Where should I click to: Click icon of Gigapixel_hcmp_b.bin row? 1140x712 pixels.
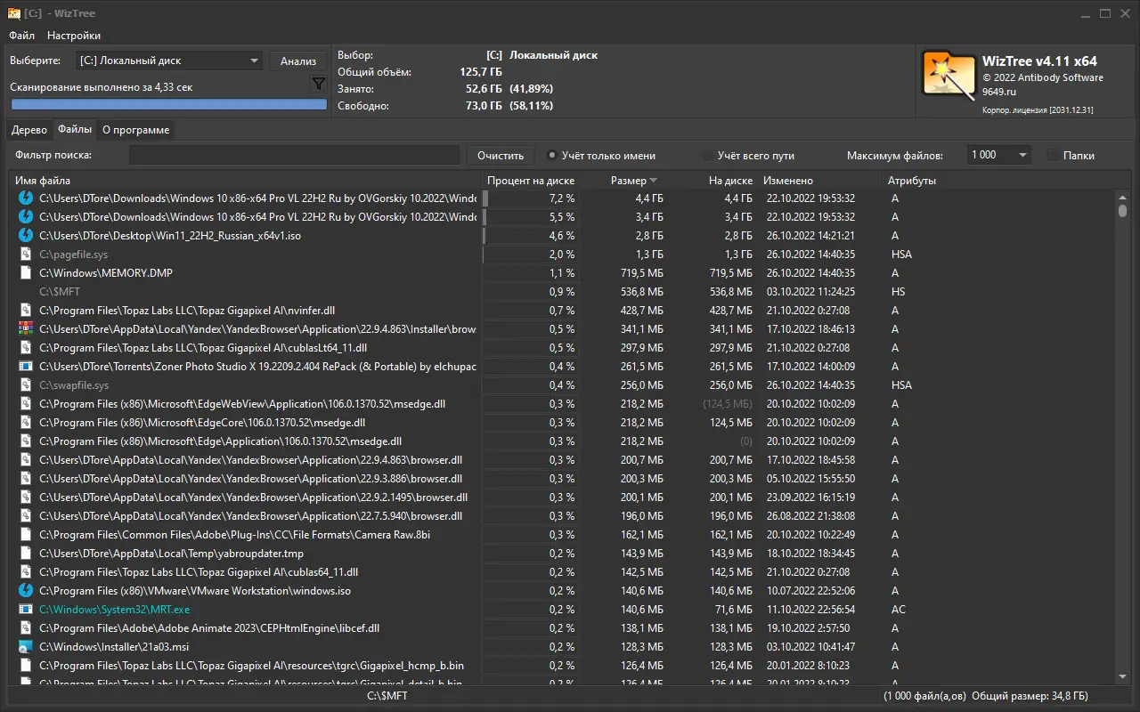point(26,666)
